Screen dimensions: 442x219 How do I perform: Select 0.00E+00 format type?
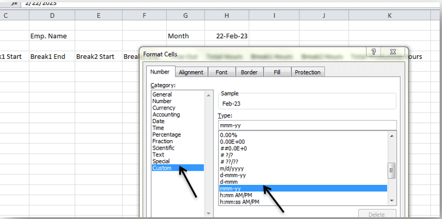(x=303, y=142)
